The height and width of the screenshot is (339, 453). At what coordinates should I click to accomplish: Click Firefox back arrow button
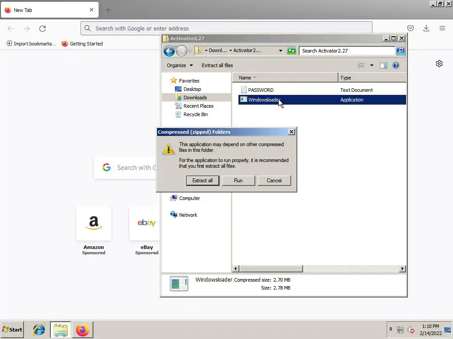(11, 28)
